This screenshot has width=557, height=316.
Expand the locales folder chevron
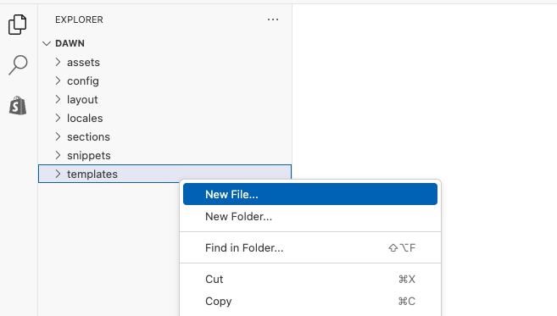(x=58, y=118)
